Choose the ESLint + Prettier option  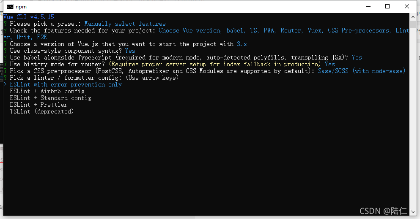click(x=38, y=105)
